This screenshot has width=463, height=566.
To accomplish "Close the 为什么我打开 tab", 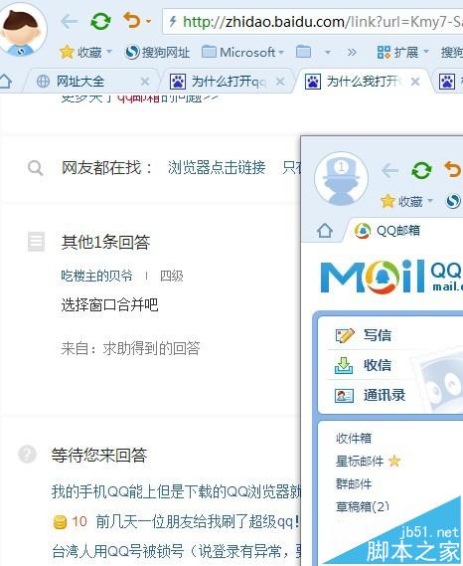I will coord(415,82).
